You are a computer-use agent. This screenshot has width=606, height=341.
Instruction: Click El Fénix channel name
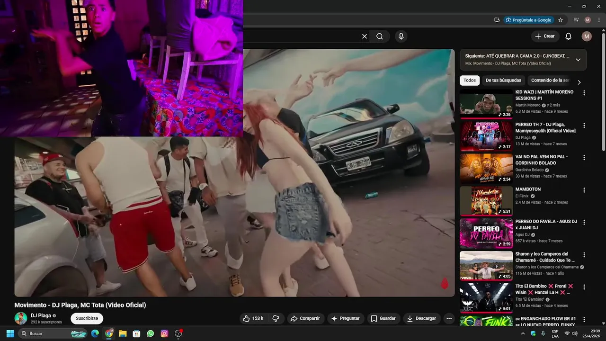(522, 196)
